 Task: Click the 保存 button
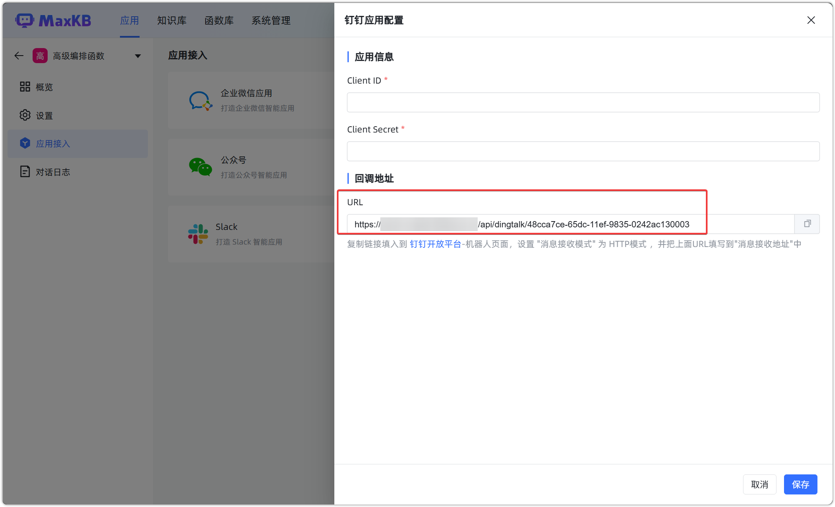pos(800,484)
